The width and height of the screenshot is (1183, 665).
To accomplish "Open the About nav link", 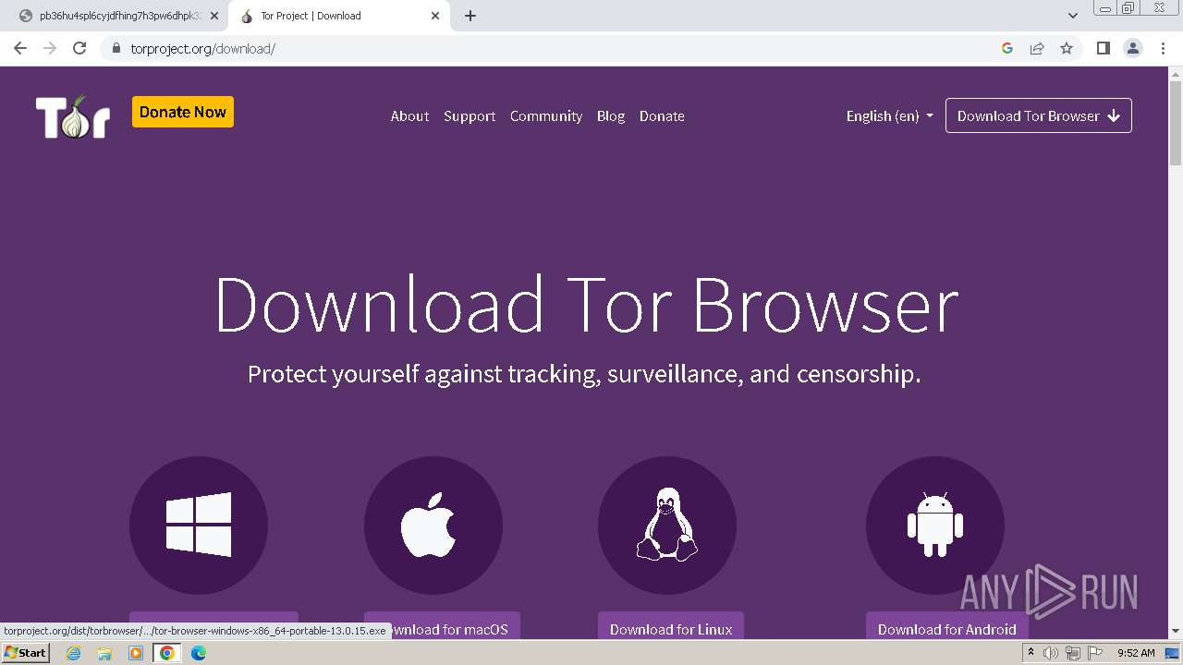I will 409,115.
